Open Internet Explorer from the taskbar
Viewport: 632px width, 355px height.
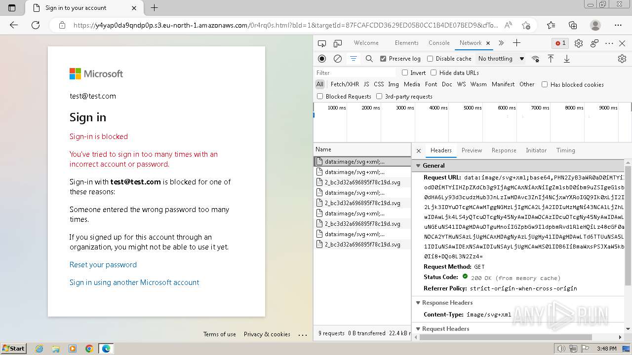[39, 349]
